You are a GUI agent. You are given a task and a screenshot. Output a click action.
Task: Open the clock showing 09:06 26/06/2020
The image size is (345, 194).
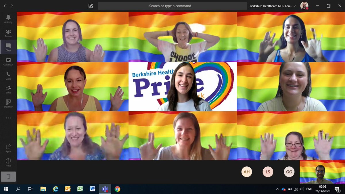click(x=323, y=189)
